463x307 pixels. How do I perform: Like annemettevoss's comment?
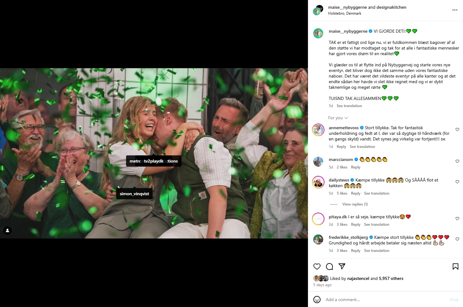pos(457,130)
